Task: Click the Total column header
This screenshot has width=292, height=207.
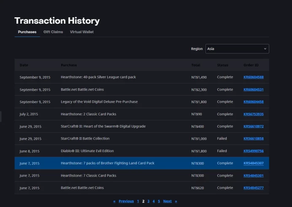Action: [x=195, y=65]
